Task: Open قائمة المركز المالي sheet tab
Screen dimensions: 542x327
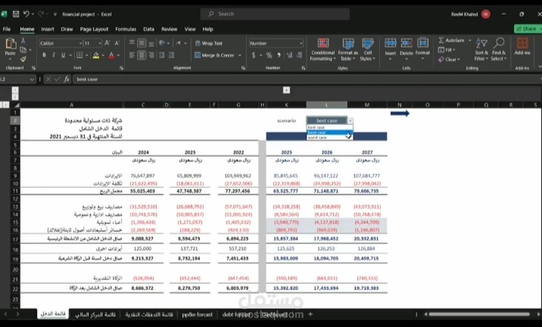Action: [95, 315]
